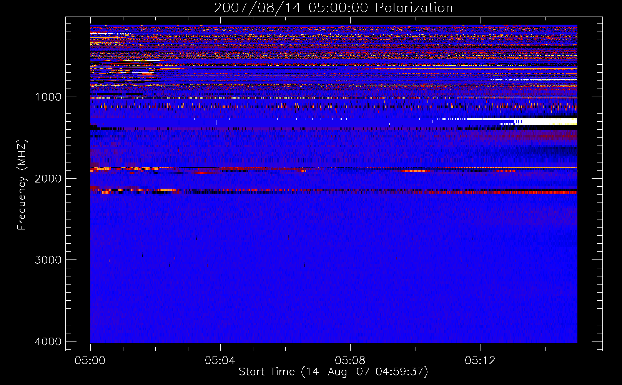Click the 3000 frequency tick label
Screen dimensions: 622x385
(48, 260)
